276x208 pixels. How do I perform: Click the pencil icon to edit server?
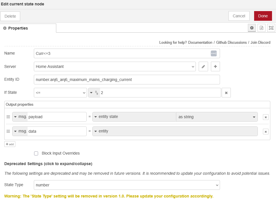click(x=203, y=66)
